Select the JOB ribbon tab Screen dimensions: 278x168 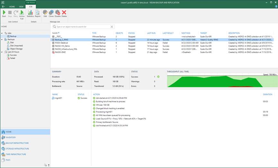pos(31,6)
